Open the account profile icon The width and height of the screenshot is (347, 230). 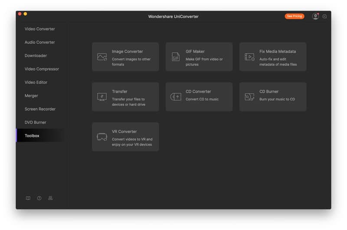315,16
